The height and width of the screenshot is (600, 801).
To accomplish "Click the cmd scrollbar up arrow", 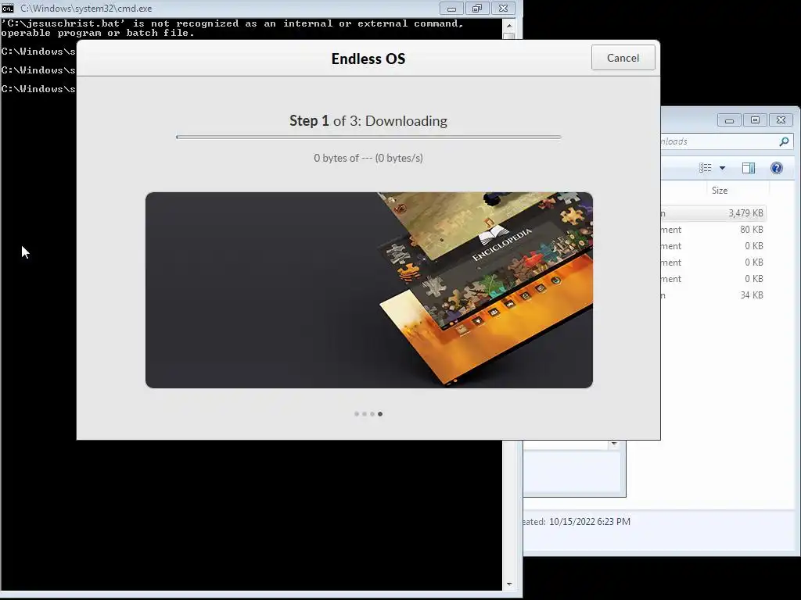I will [508, 26].
